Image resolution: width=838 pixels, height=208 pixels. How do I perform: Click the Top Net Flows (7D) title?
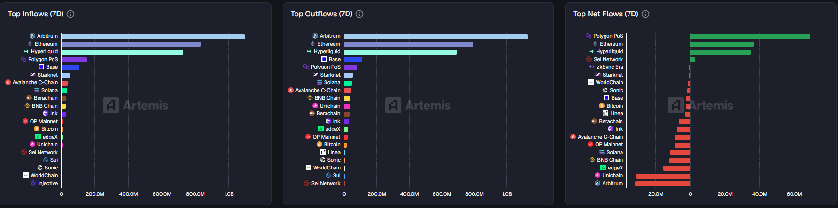click(605, 14)
